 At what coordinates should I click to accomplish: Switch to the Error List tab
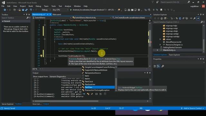click(37, 104)
